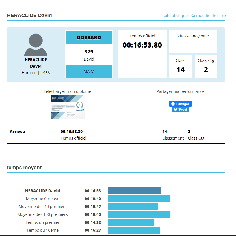
Task: Click the magnifier icon beside modifier le filtre
Action: click(193, 16)
